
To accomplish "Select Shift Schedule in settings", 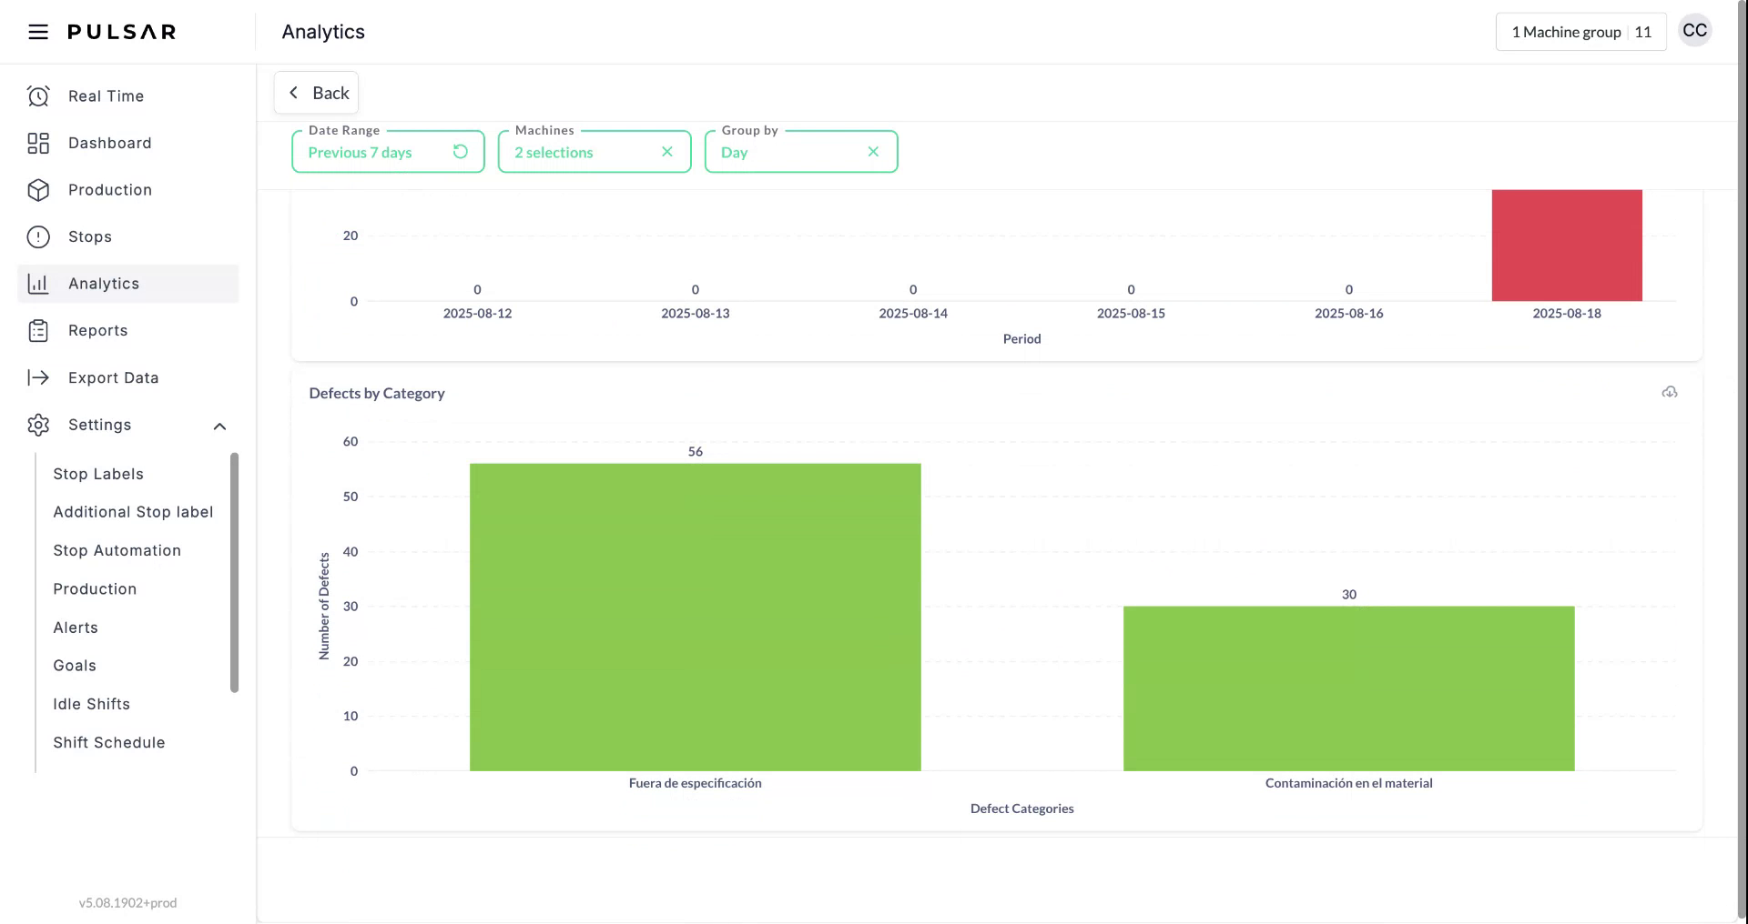I will coord(109,742).
